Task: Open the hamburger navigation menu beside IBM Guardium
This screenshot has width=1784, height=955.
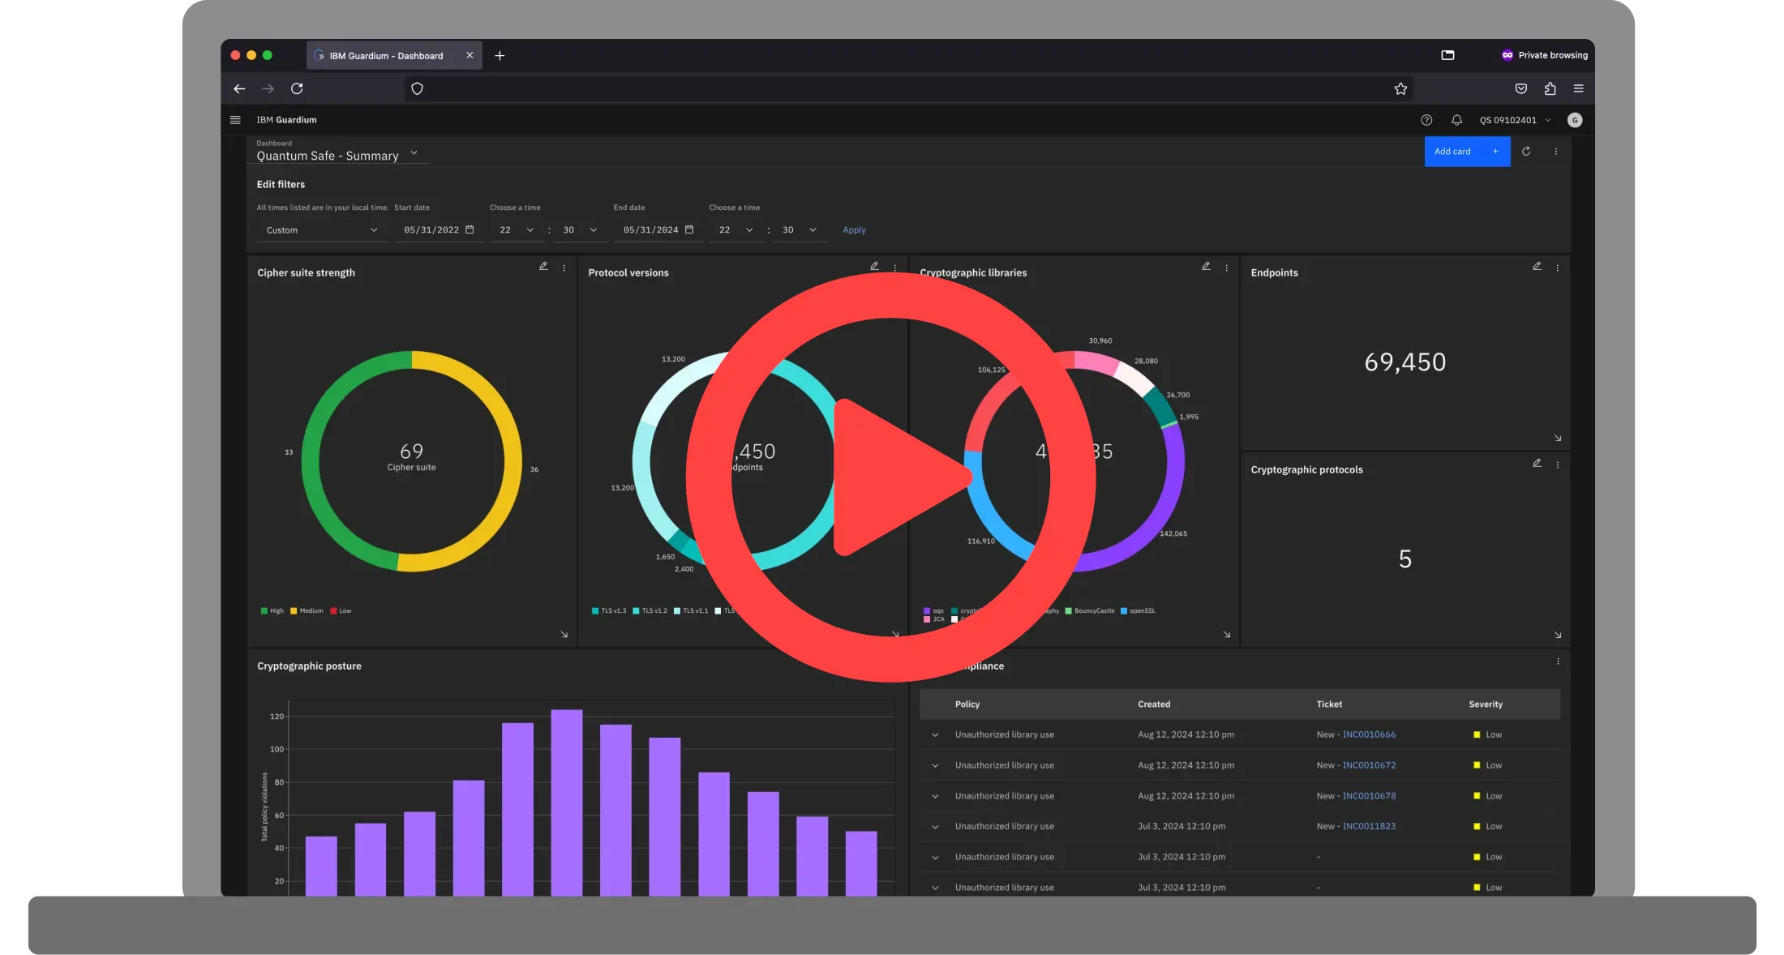Action: pyautogui.click(x=235, y=120)
